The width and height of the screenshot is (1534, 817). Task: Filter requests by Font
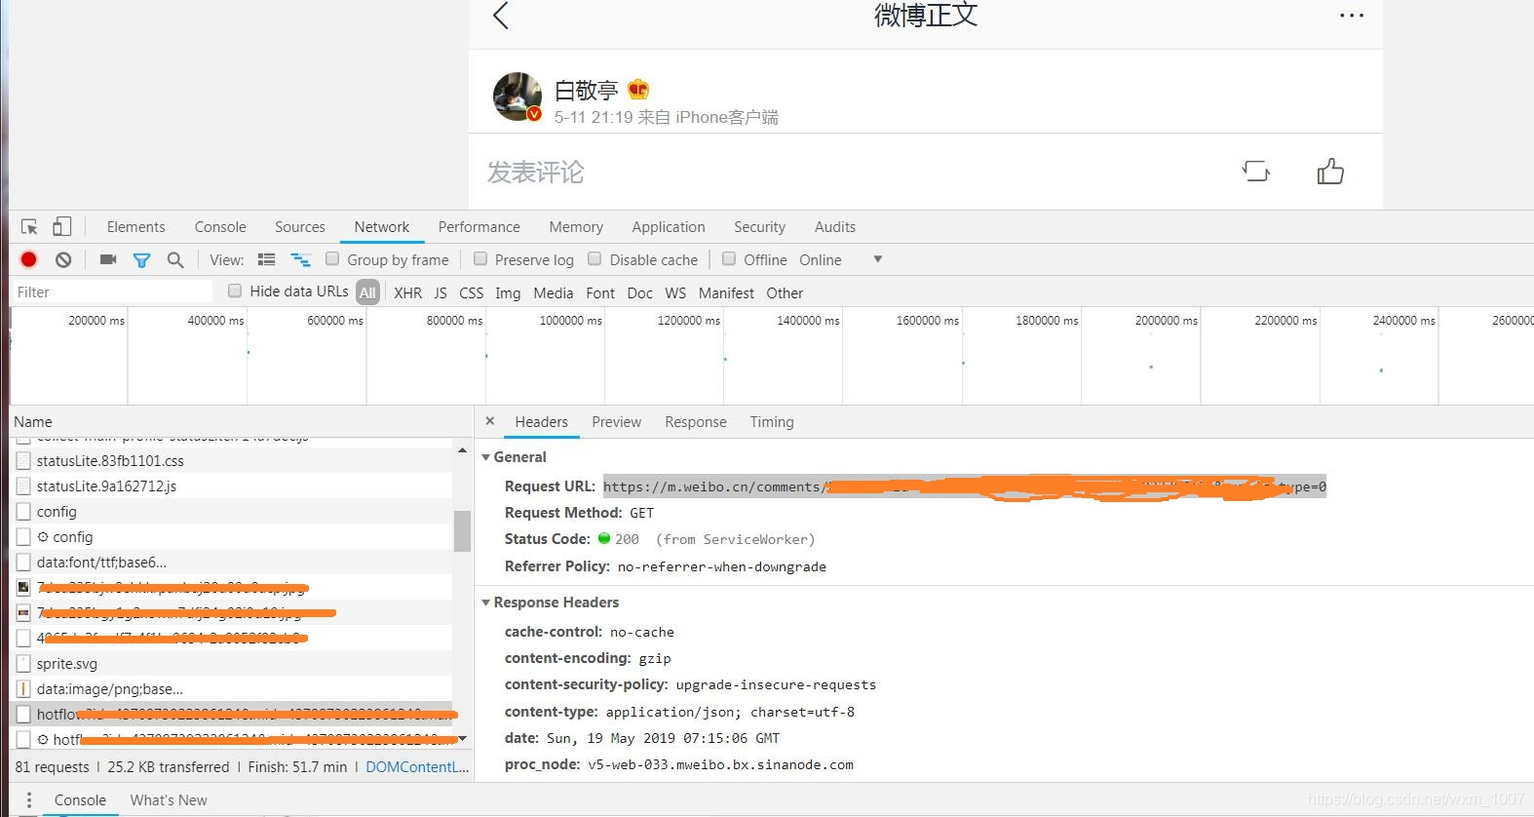(600, 293)
